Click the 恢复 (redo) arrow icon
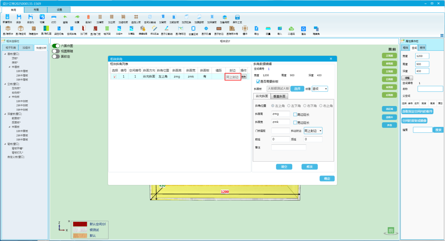Viewport: 445px width, 241px height. tap(77, 17)
